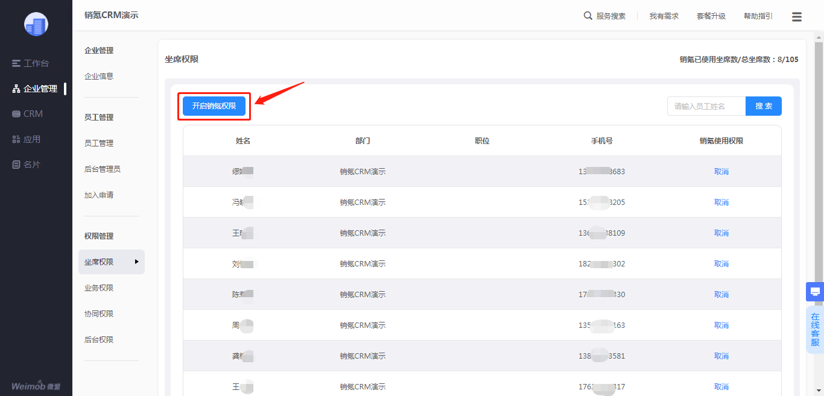824x396 pixels.
Task: Open 帮助指引 in the header
Action: [758, 16]
